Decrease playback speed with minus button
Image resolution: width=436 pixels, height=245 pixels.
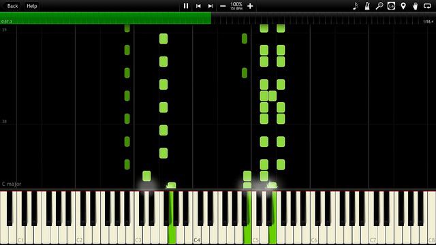pyautogui.click(x=223, y=6)
